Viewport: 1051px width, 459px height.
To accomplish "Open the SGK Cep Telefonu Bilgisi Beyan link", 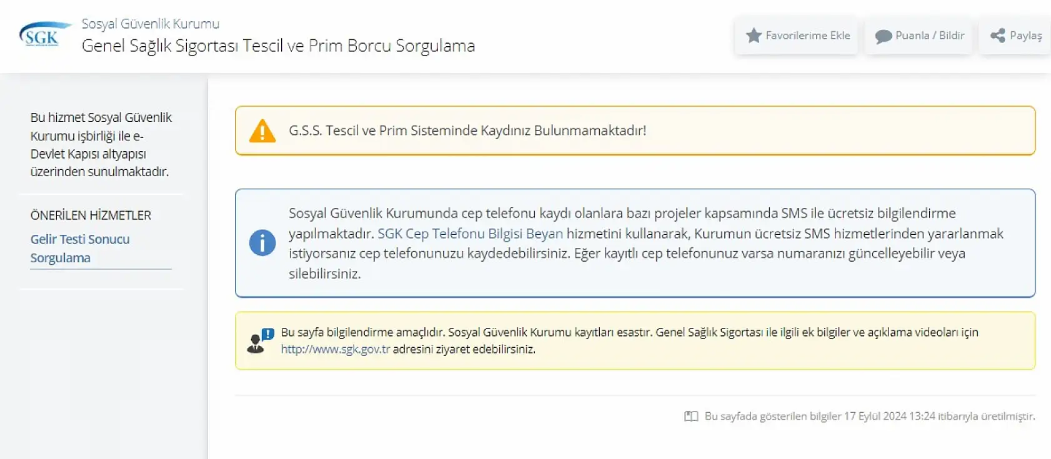I will pos(470,234).
